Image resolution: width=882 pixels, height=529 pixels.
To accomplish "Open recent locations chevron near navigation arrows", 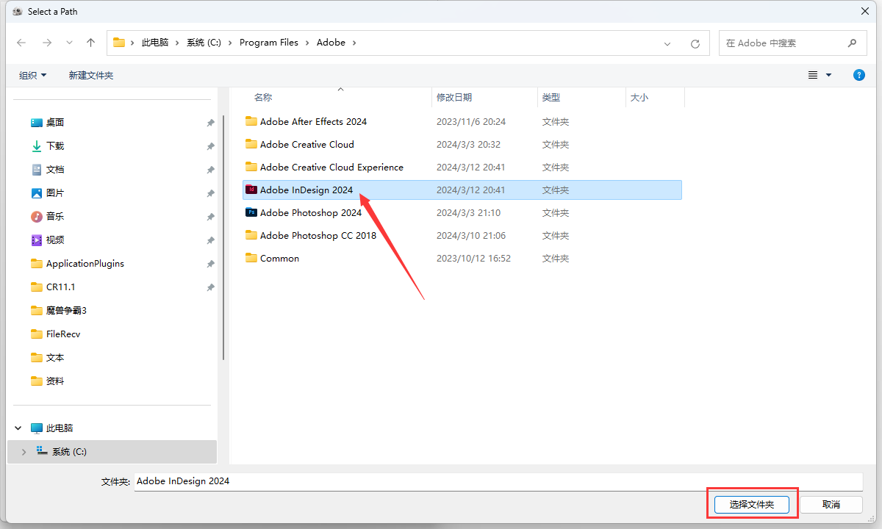I will [69, 43].
